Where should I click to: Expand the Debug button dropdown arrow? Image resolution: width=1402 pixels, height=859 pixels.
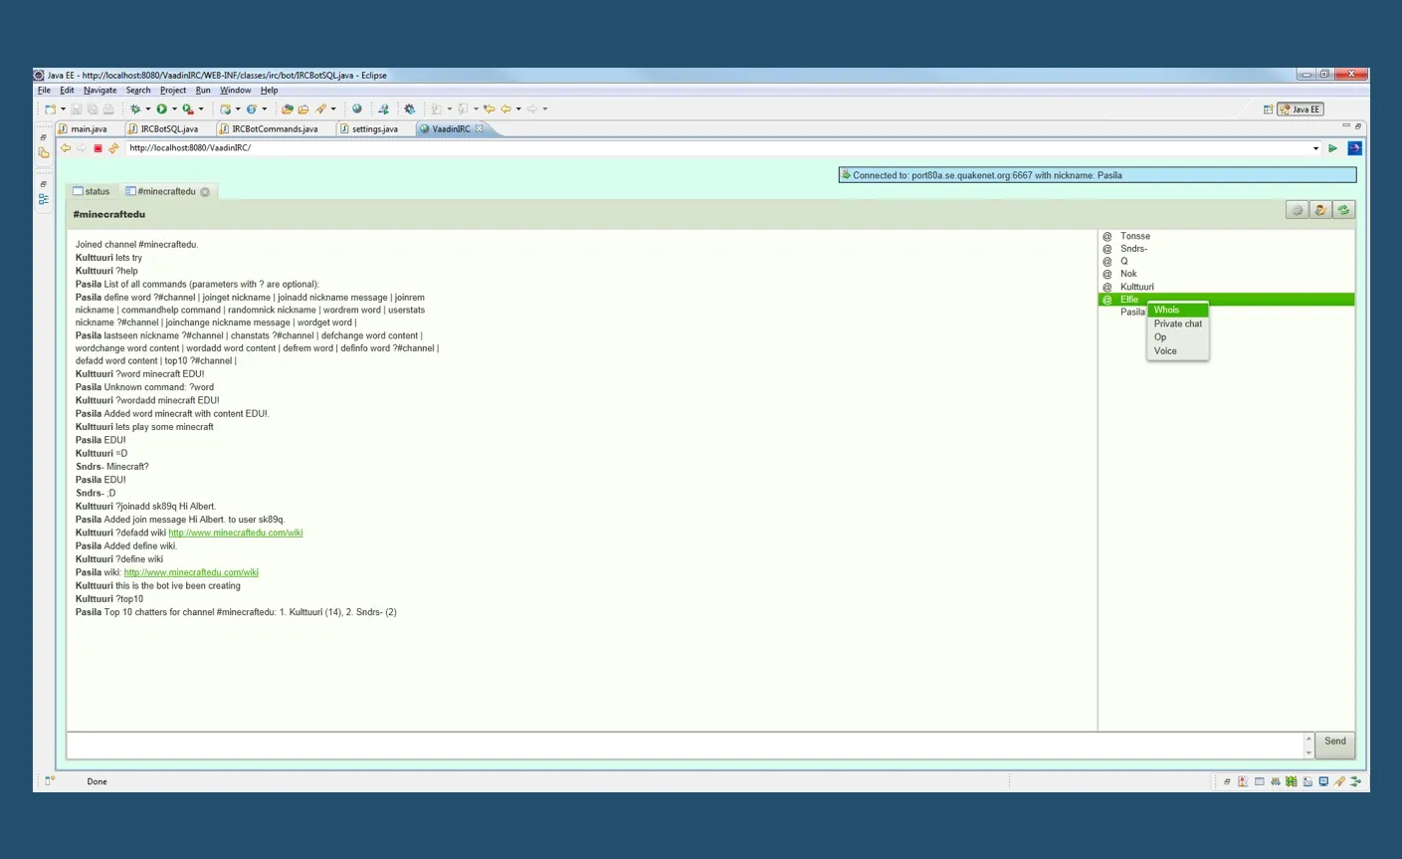[x=148, y=109]
